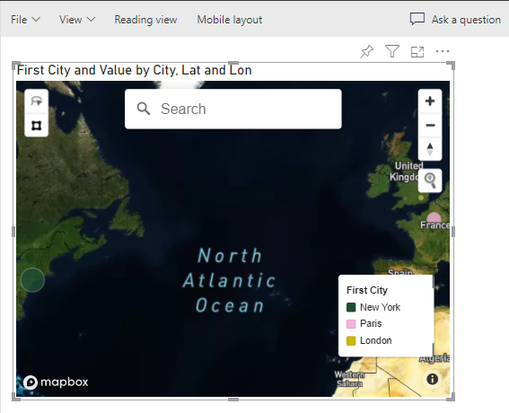Screen dimensions: 509x413
Task: Click the Ask a question chat icon
Action: 417,19
